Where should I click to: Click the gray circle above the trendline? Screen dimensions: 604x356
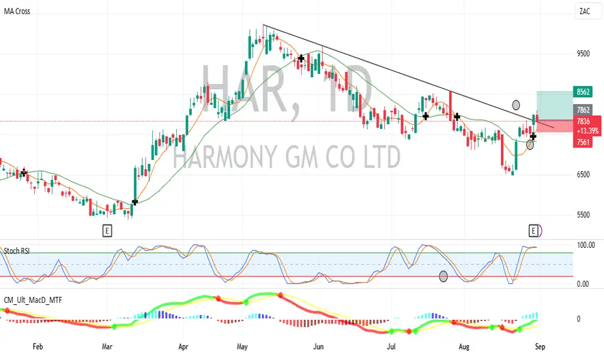[x=516, y=105]
